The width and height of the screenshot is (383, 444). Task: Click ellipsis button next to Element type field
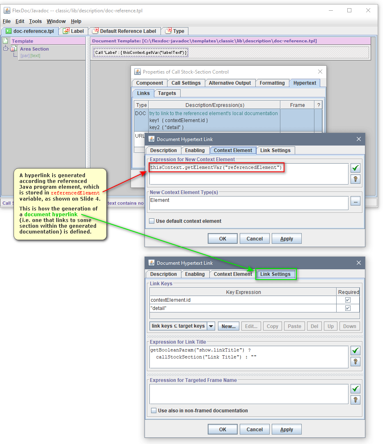[x=355, y=201]
